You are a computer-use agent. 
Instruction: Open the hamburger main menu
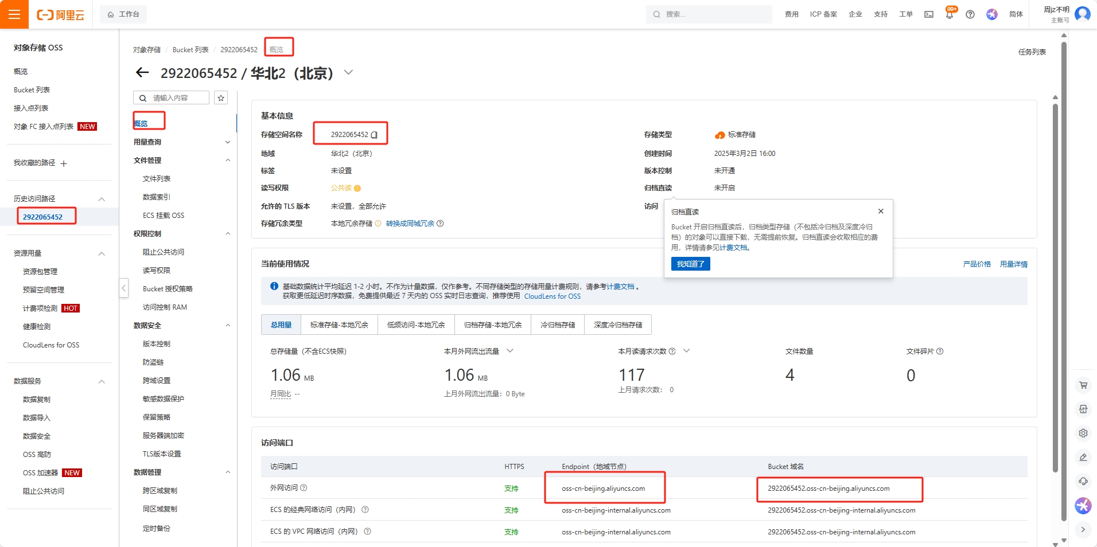click(14, 14)
